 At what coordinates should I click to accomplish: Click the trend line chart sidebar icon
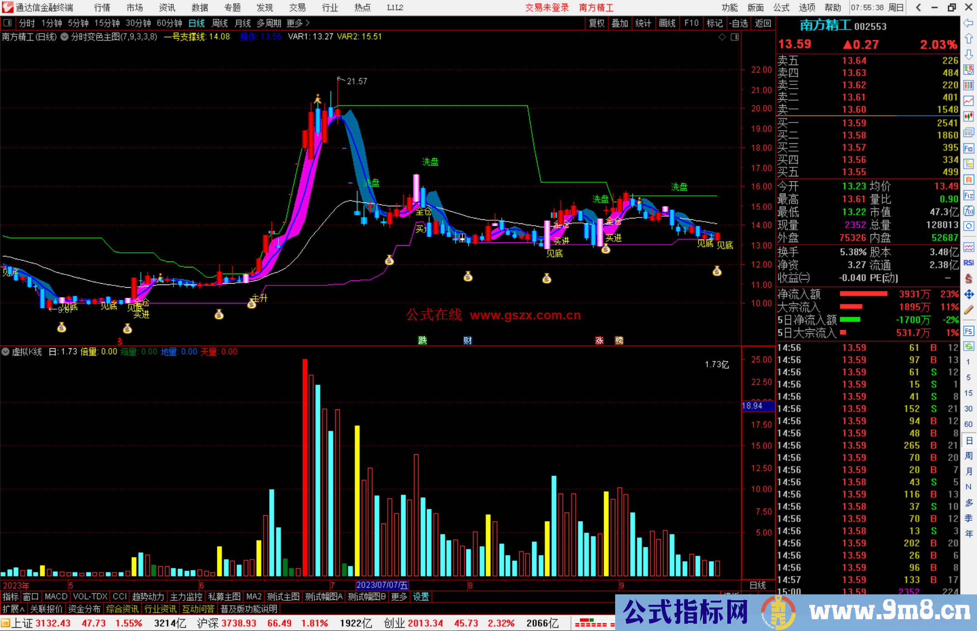coord(968,101)
